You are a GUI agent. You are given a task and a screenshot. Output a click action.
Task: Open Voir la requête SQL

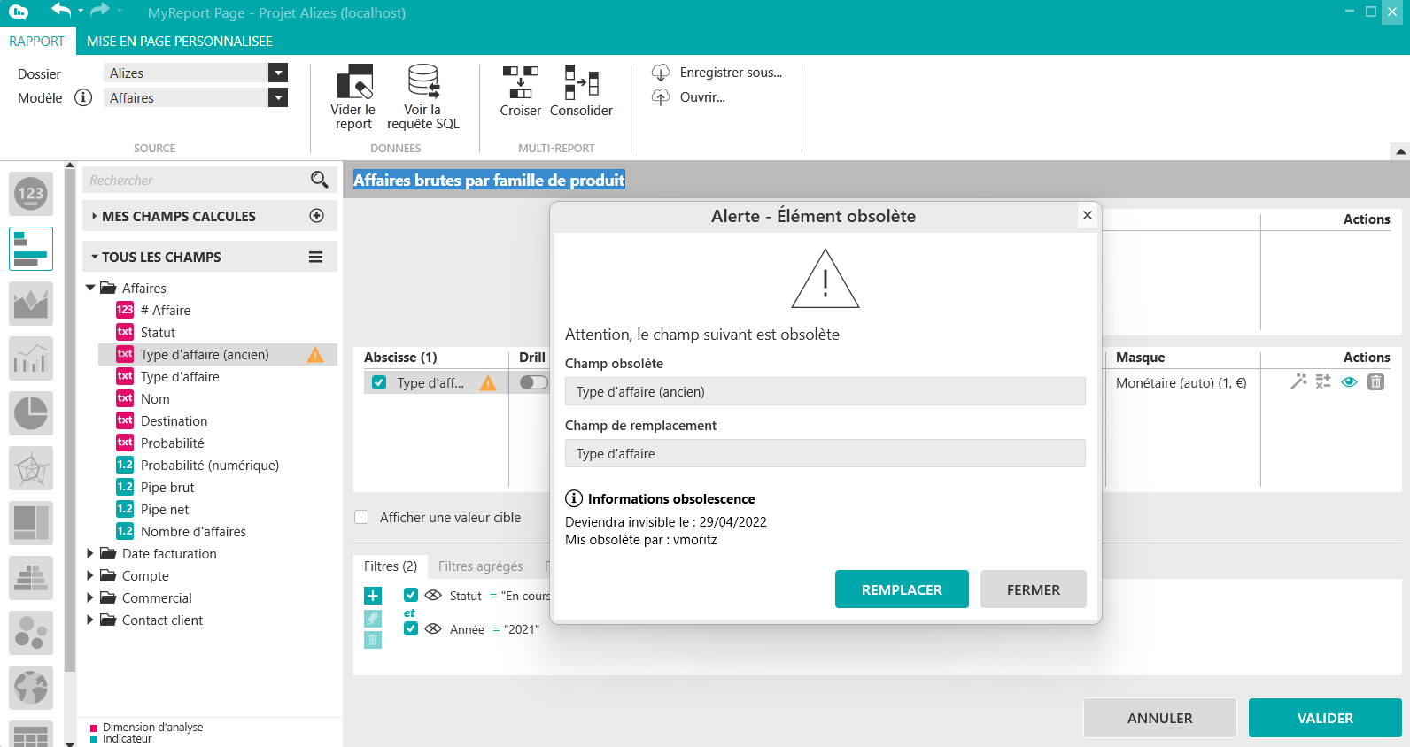423,82
